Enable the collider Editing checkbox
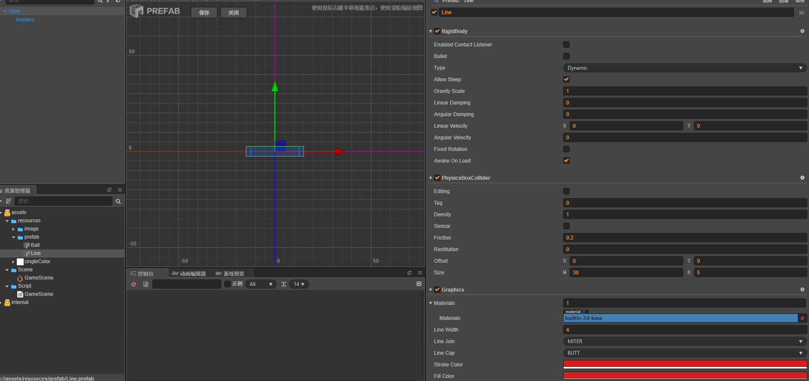The image size is (809, 381). pos(566,191)
